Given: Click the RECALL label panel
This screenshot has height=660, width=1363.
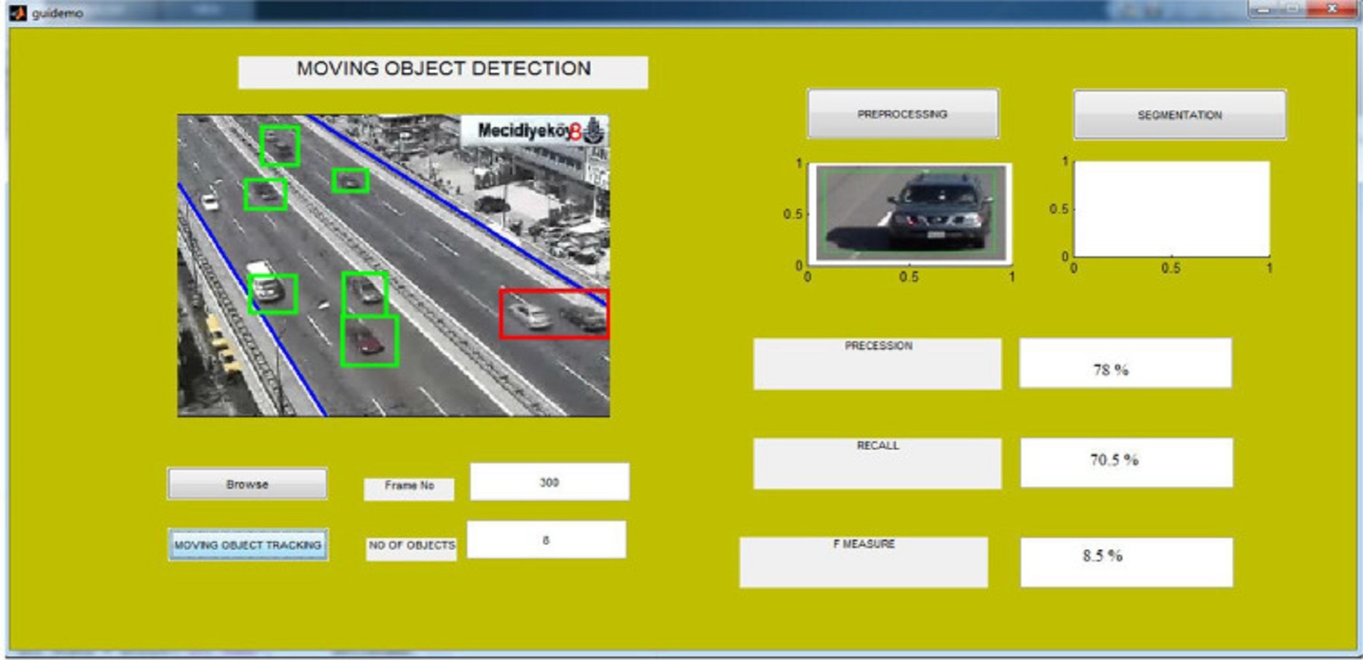Looking at the screenshot, I should click(877, 463).
